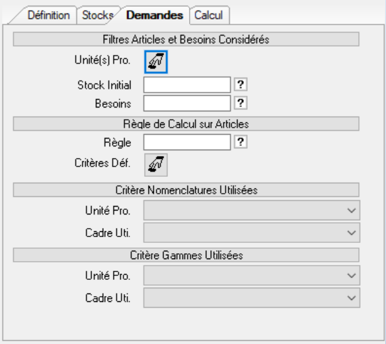This screenshot has height=344, width=386.
Task: Click the Filtres Articles et Besoins Considérés header
Action: 186,40
